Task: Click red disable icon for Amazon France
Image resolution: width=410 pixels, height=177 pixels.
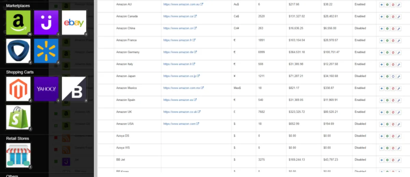Action: coord(393,40)
